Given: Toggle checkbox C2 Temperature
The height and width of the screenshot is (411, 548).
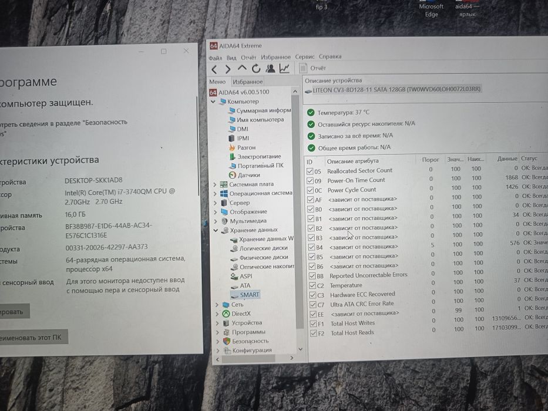Looking at the screenshot, I should [x=312, y=285].
